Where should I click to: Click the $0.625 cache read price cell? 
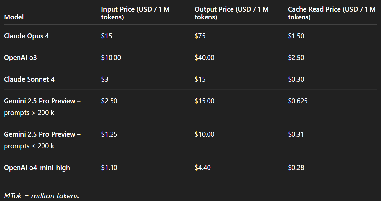[x=298, y=101]
